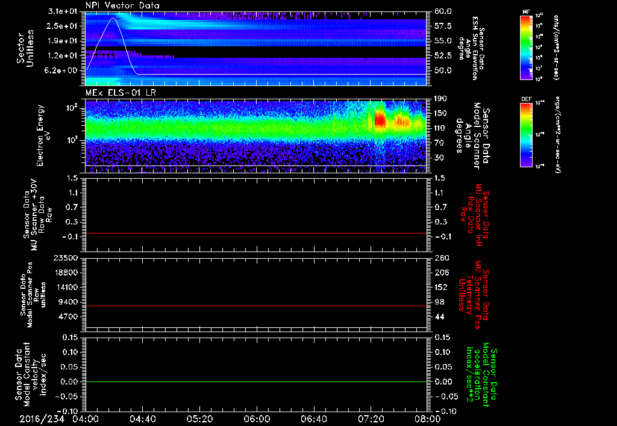Click the '23500' scanner position tick value
617x426 pixels.
click(x=66, y=258)
